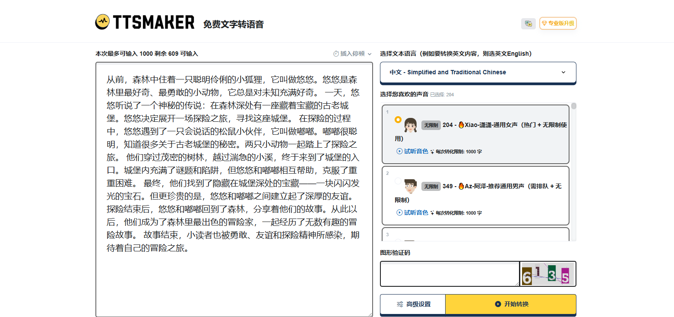Viewport: 674px width, 317px height.
Task: Click the clock icon beside 插入停顿
Action: (x=336, y=54)
